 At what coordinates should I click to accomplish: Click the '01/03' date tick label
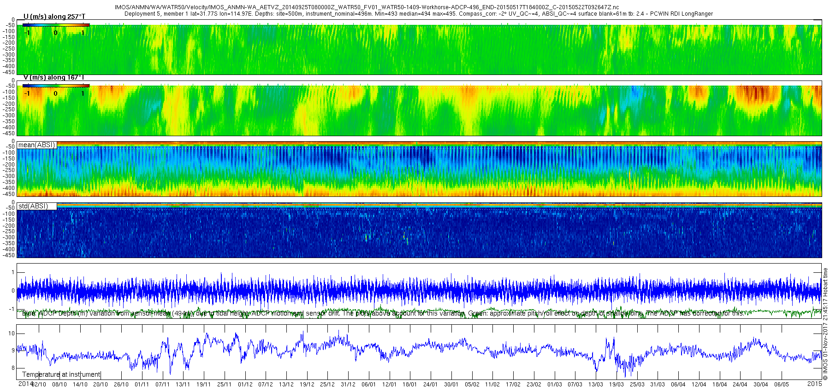tap(555, 385)
